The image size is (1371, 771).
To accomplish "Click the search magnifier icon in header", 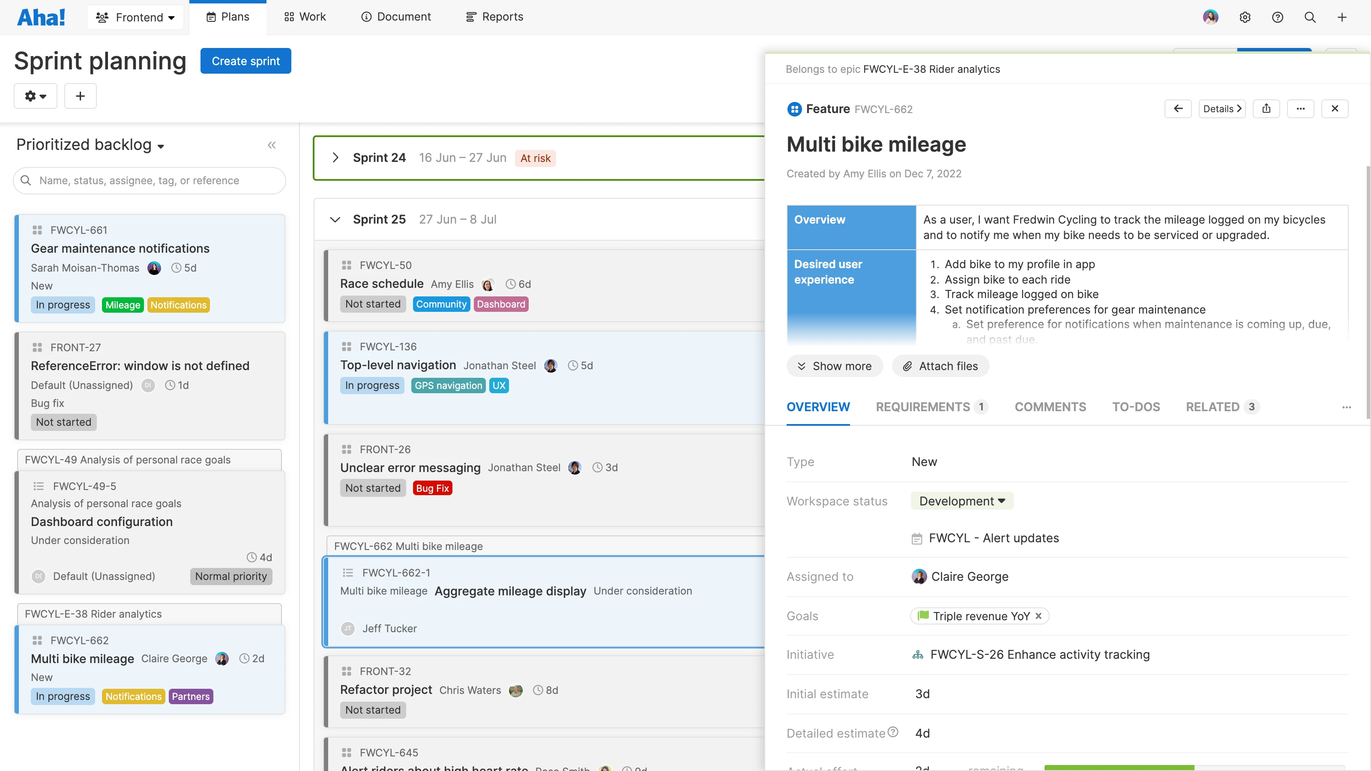I will pyautogui.click(x=1310, y=17).
